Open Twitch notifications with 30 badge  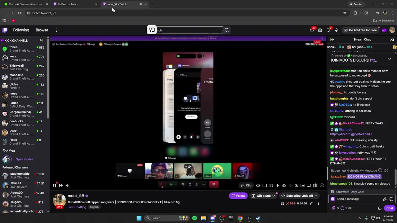pyautogui.click(x=312, y=30)
